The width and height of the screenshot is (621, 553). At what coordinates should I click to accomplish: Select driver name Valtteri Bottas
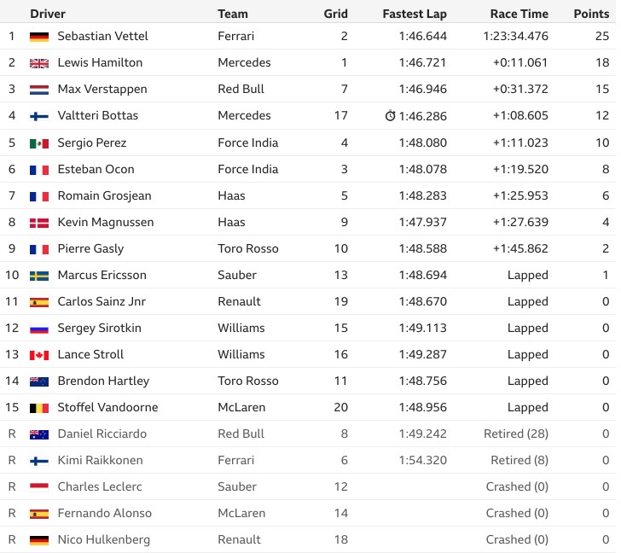(98, 115)
